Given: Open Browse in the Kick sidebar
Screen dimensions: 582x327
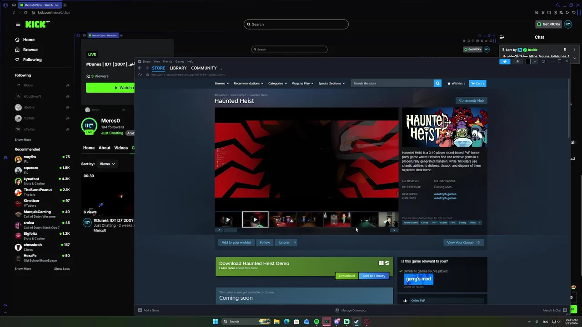Looking at the screenshot, I should (26, 50).
